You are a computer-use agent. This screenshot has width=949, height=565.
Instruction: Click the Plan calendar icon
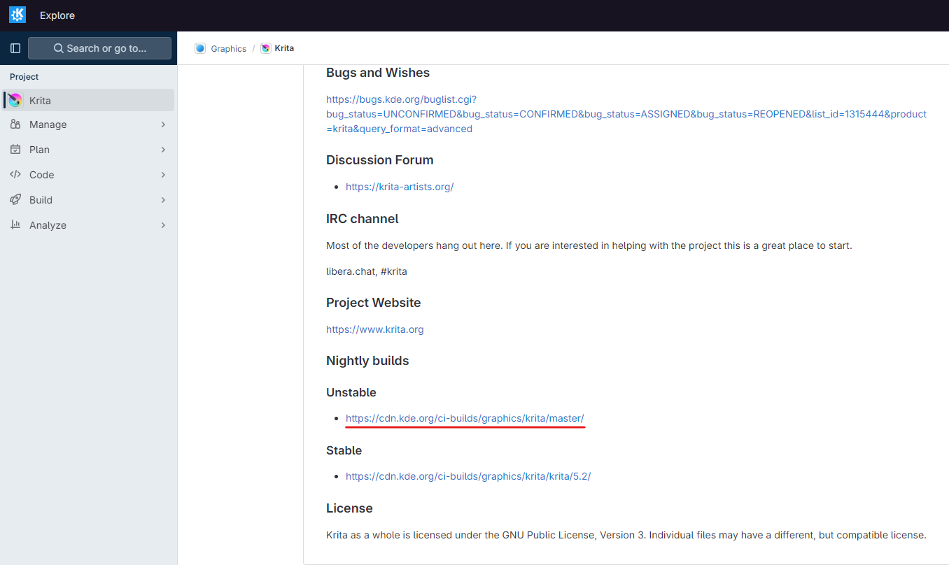[15, 150]
